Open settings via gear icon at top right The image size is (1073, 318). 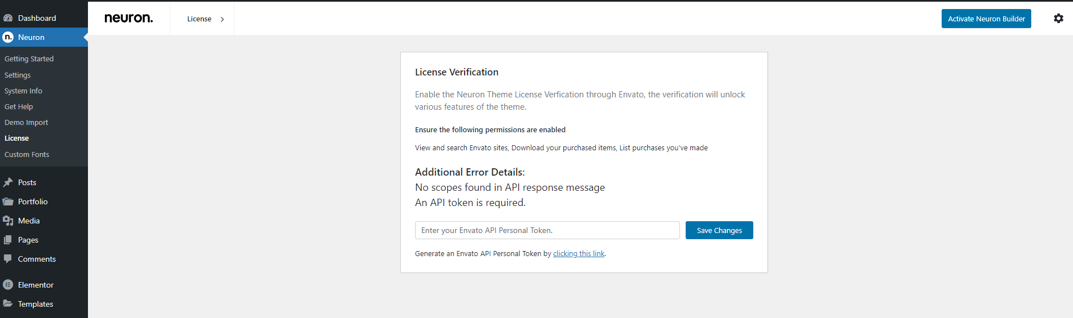(x=1058, y=19)
